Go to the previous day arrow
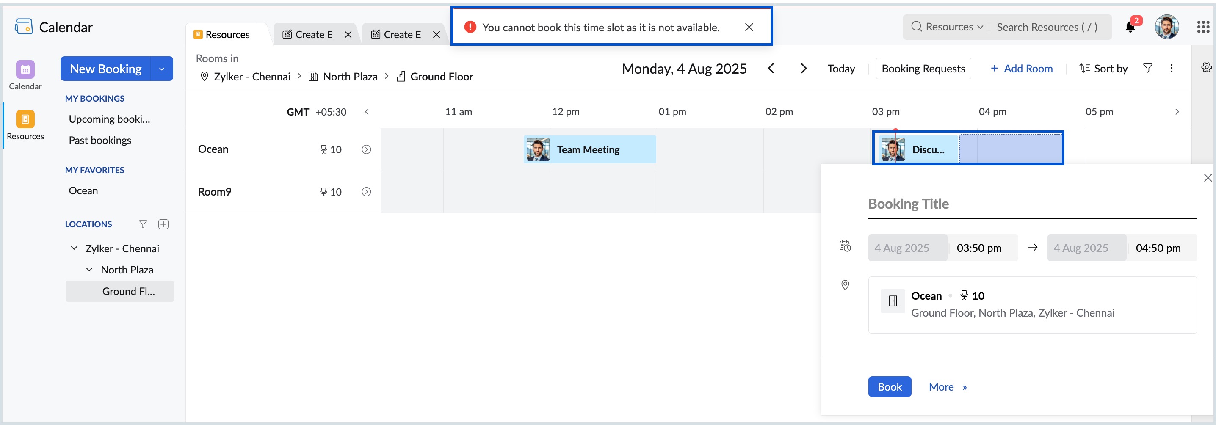1216x425 pixels. coord(771,69)
